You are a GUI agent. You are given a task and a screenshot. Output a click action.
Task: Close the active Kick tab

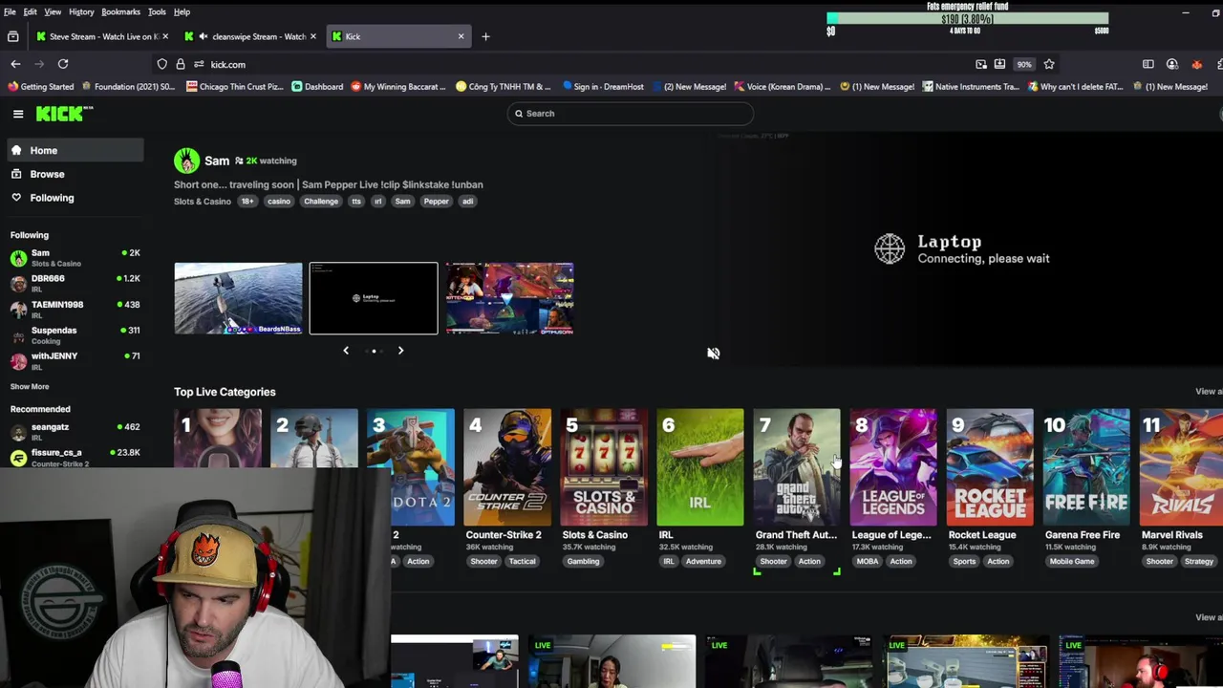461,36
